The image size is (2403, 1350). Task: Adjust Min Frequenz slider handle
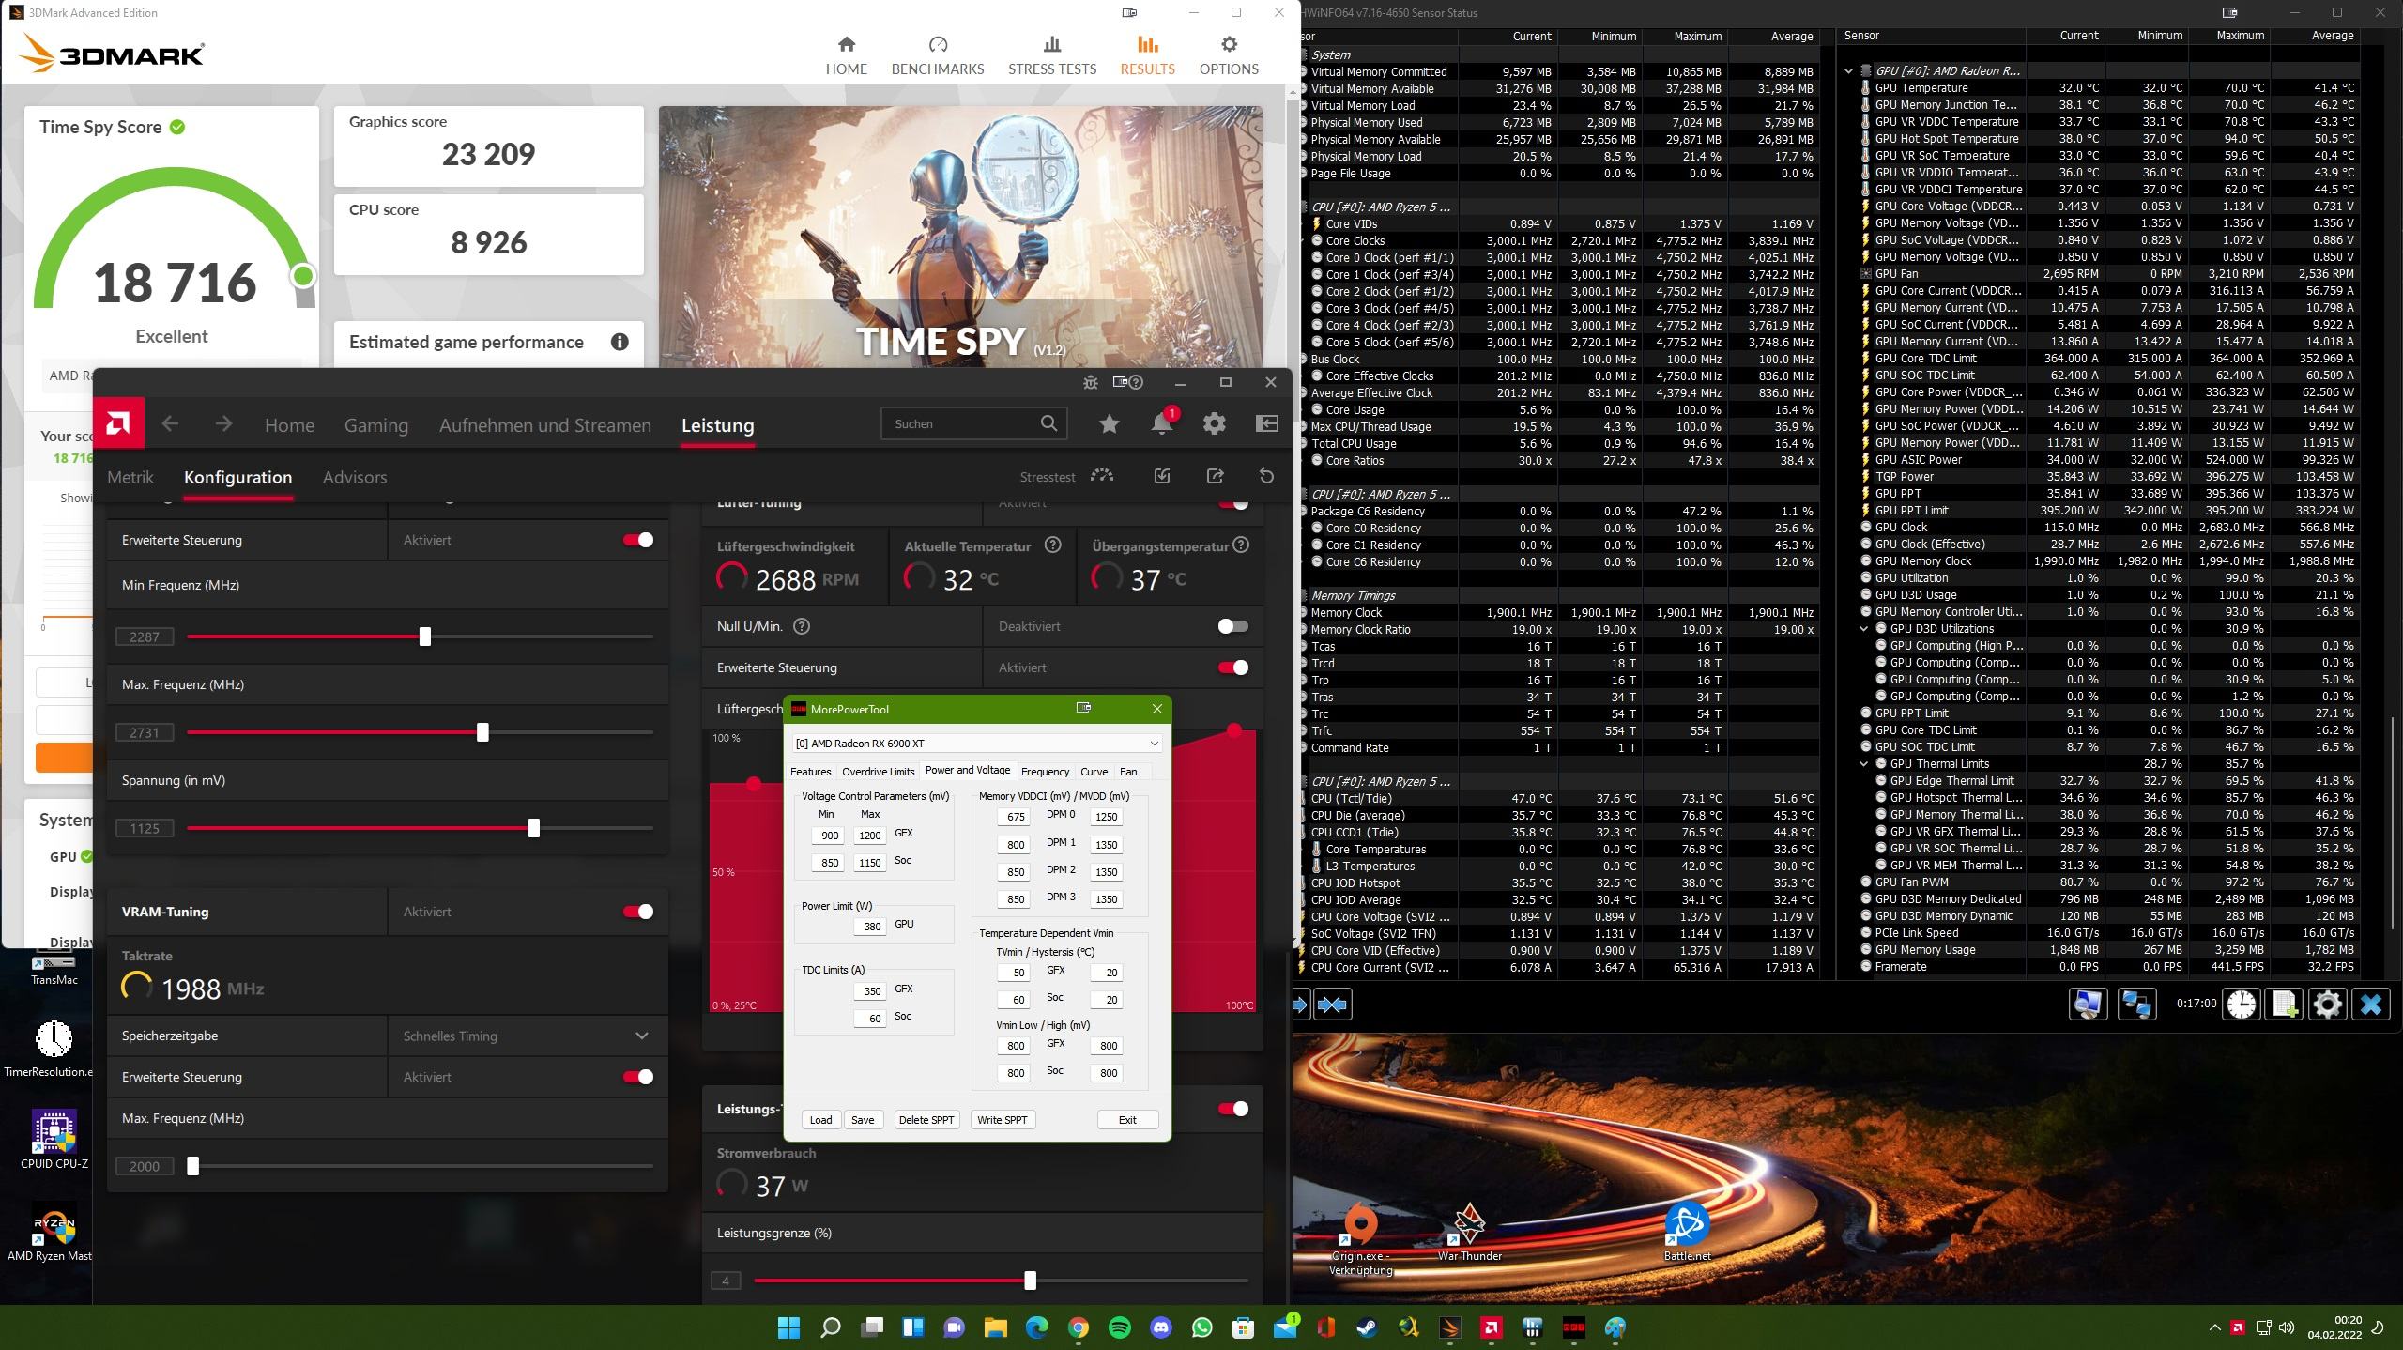tap(425, 637)
